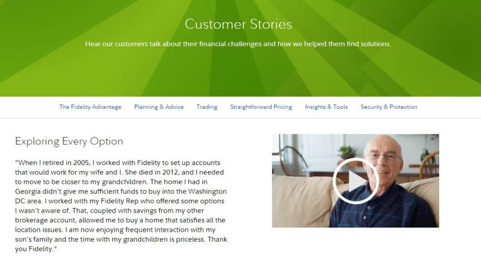
Task: Click 'Washington' in the testimonial text
Action: point(207,191)
